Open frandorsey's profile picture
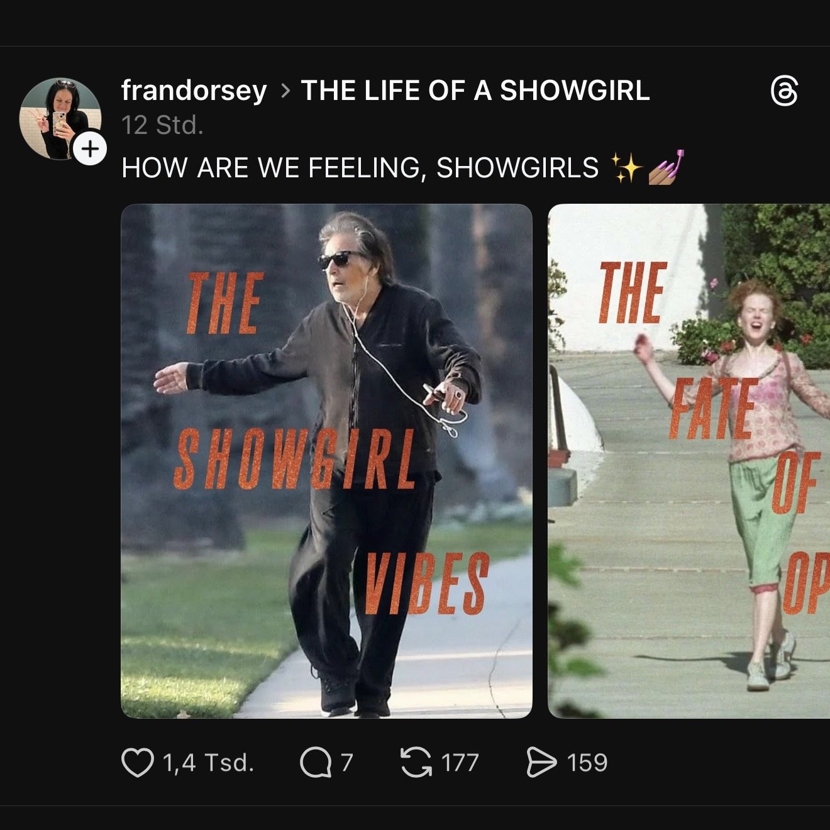This screenshot has width=830, height=830. [60, 118]
